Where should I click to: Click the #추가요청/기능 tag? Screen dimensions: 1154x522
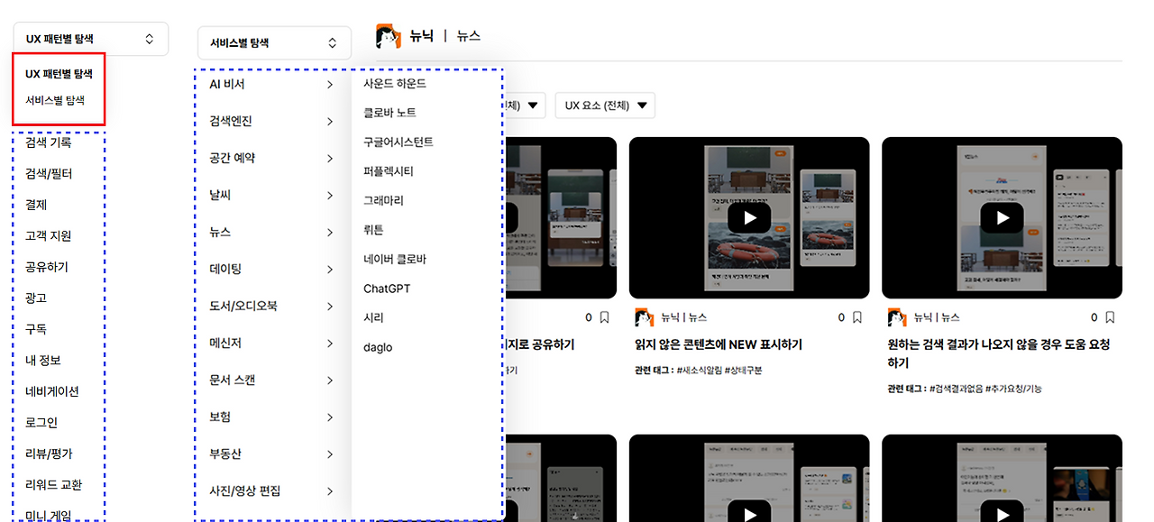click(1014, 389)
